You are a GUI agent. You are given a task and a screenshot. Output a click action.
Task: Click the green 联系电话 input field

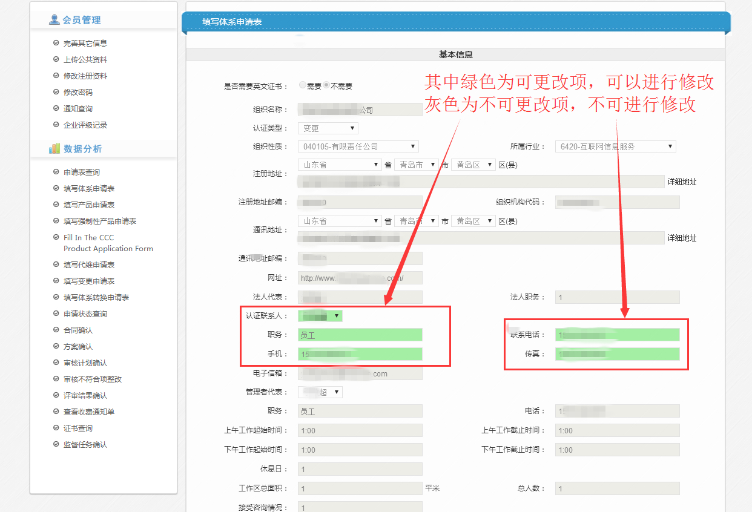pyautogui.click(x=617, y=335)
